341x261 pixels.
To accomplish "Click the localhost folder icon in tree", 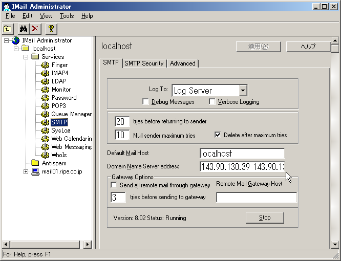I will pyautogui.click(x=26, y=48).
